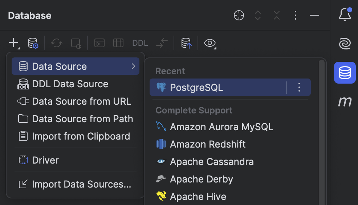Choose DDL Data Source
This screenshot has width=358, height=205.
[x=76, y=84]
